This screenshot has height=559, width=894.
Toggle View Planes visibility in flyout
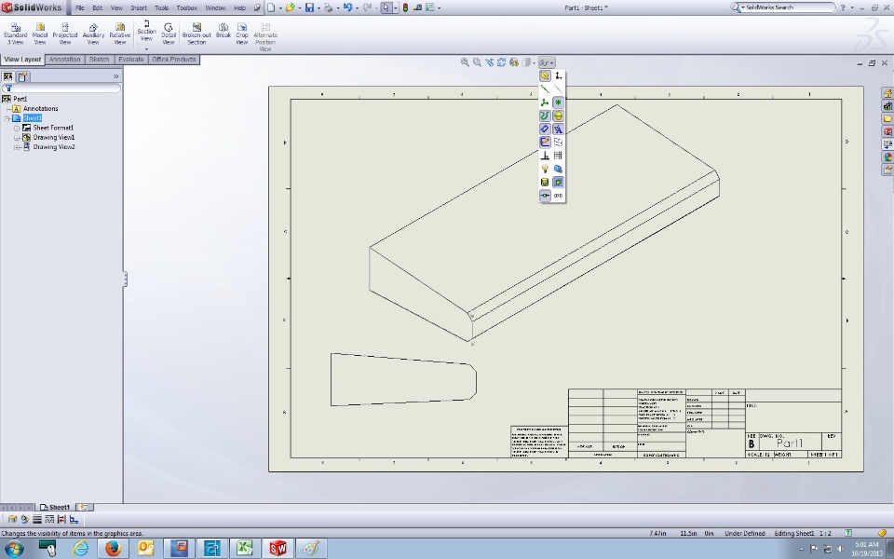pyautogui.click(x=545, y=75)
